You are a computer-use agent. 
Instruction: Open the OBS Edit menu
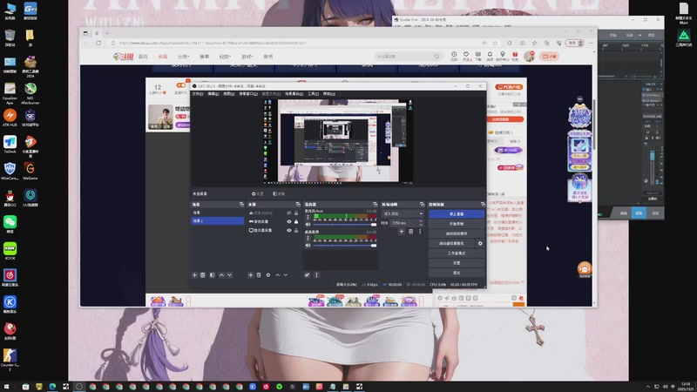click(x=213, y=94)
